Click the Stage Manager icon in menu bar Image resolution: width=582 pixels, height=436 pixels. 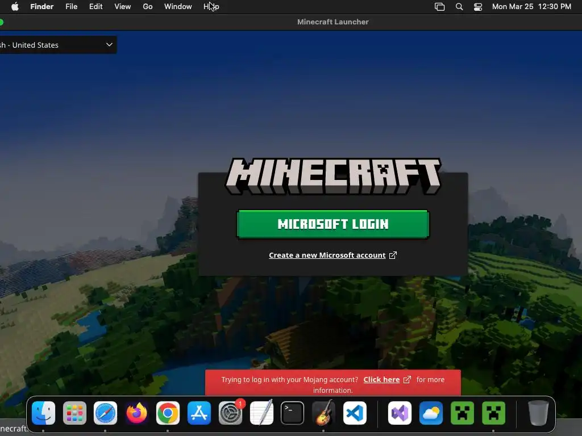coord(439,7)
